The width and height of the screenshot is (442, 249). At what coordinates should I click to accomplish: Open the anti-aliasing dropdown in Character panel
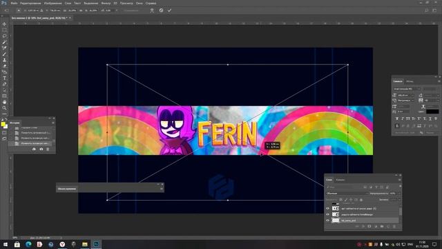[x=431, y=132]
